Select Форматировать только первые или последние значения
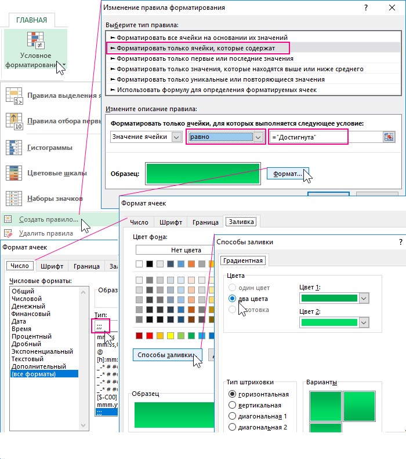 pos(254,58)
